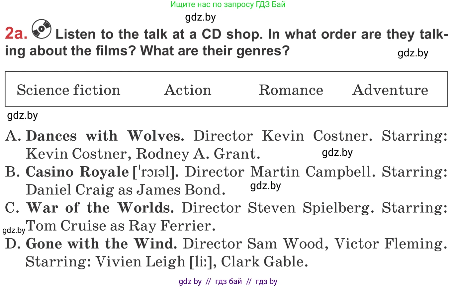Click the Casino Royale film title

pos(77,172)
